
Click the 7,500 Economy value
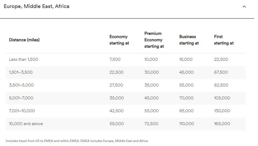point(115,59)
